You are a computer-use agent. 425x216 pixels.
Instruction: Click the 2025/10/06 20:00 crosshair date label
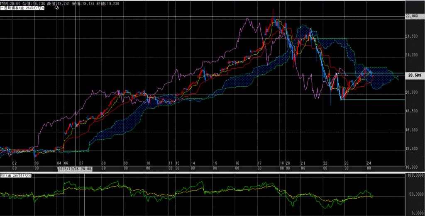coord(75,169)
